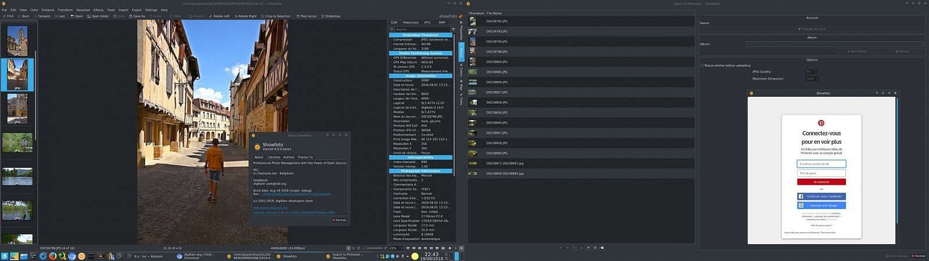This screenshot has height=261, width=929.
Task: Launch Firefox from the taskbar
Action: point(52,256)
